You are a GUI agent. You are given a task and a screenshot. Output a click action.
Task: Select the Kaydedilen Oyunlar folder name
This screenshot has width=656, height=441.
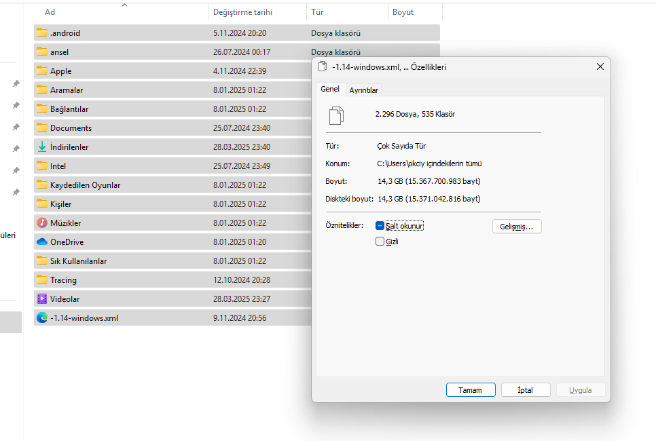[x=86, y=185]
